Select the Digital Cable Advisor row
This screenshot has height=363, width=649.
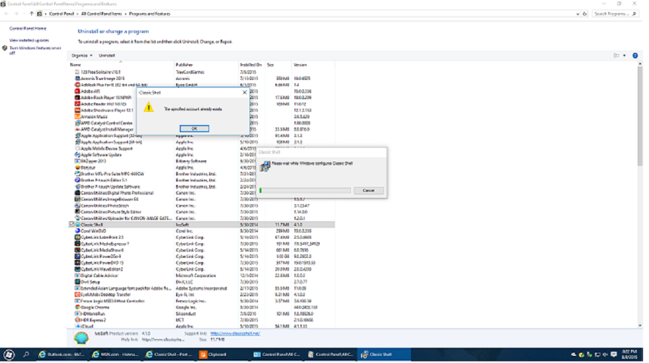coord(201,276)
